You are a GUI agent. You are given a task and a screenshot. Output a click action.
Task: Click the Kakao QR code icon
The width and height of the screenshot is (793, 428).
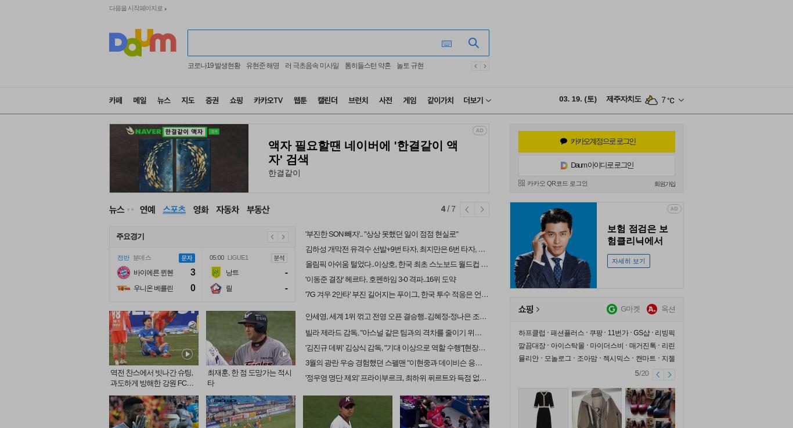click(521, 183)
